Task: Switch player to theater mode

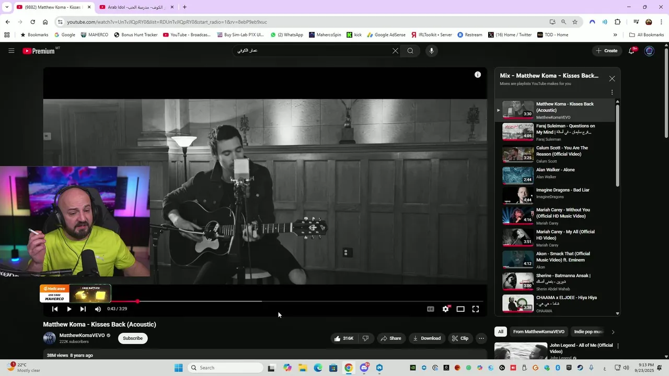Action: coord(460,309)
